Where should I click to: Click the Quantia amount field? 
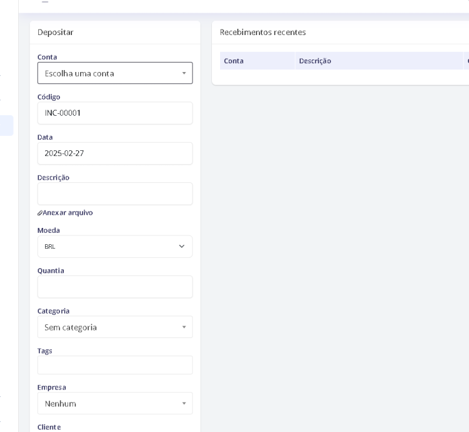point(115,287)
